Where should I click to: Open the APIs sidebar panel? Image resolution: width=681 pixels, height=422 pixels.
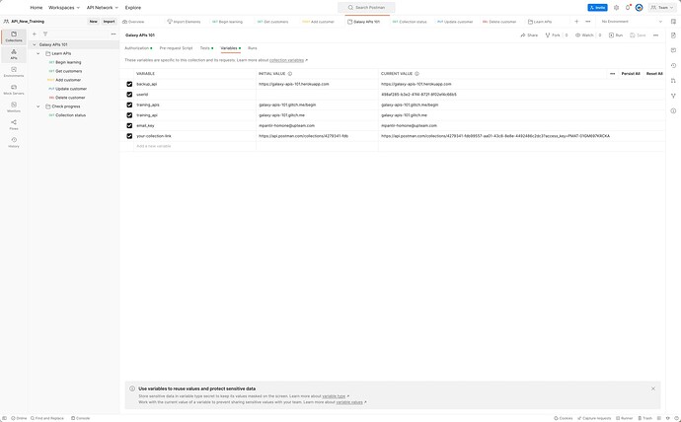[x=14, y=54]
